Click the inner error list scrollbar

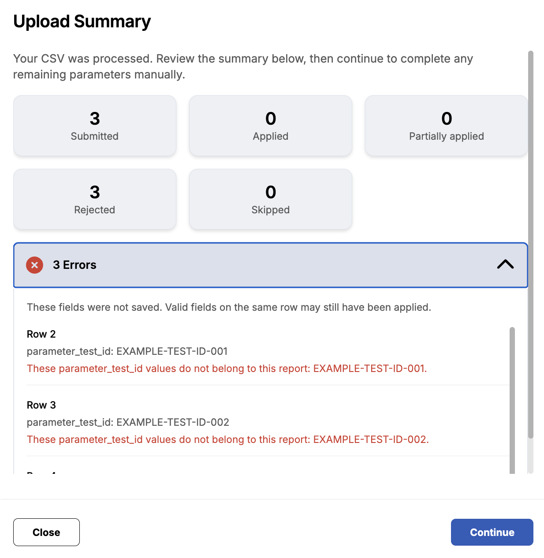pos(512,400)
